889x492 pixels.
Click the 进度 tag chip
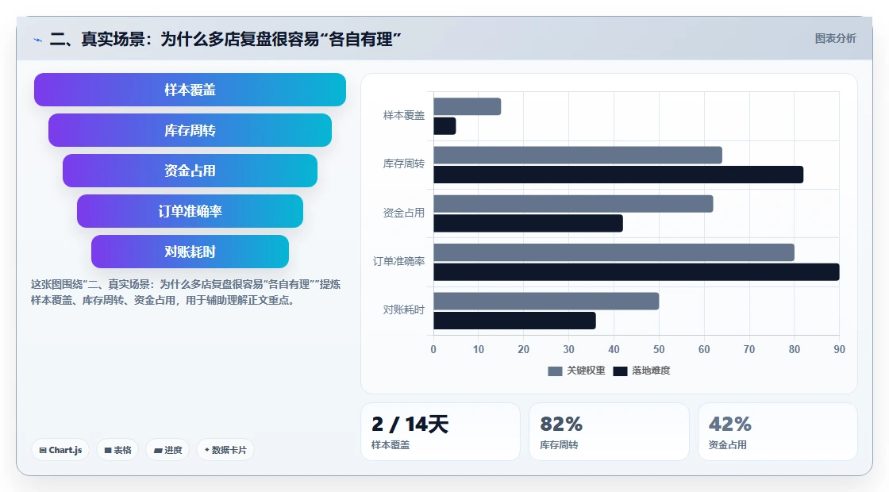click(167, 450)
